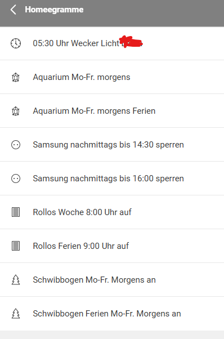This screenshot has height=339, width=224.
Task: Select Rollos Ferien 9:00 Uhr auf
Action: (x=112, y=246)
